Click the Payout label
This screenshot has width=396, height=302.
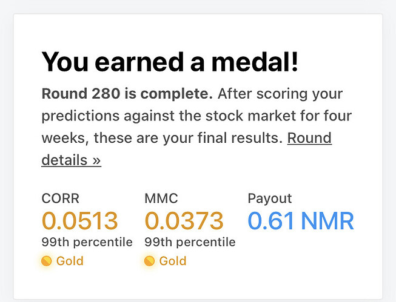point(270,199)
